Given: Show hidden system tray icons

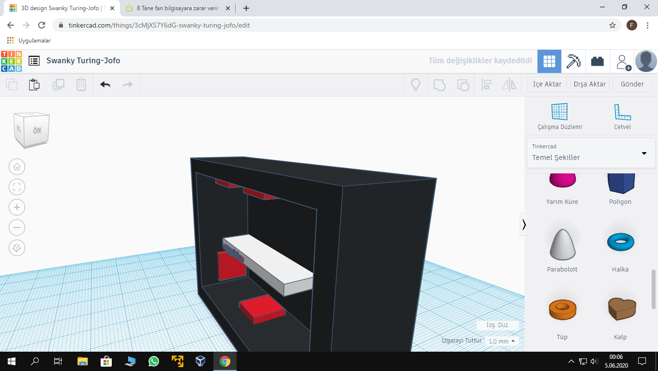Looking at the screenshot, I should click(x=571, y=361).
